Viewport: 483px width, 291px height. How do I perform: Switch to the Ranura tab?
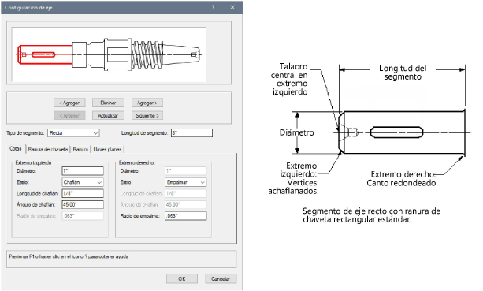80,150
